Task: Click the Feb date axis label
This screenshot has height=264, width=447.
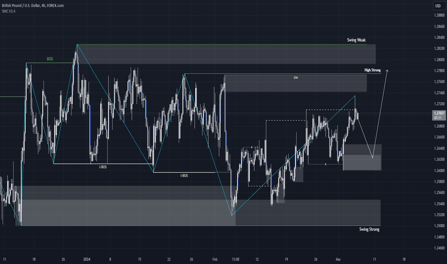Action: tap(215, 259)
